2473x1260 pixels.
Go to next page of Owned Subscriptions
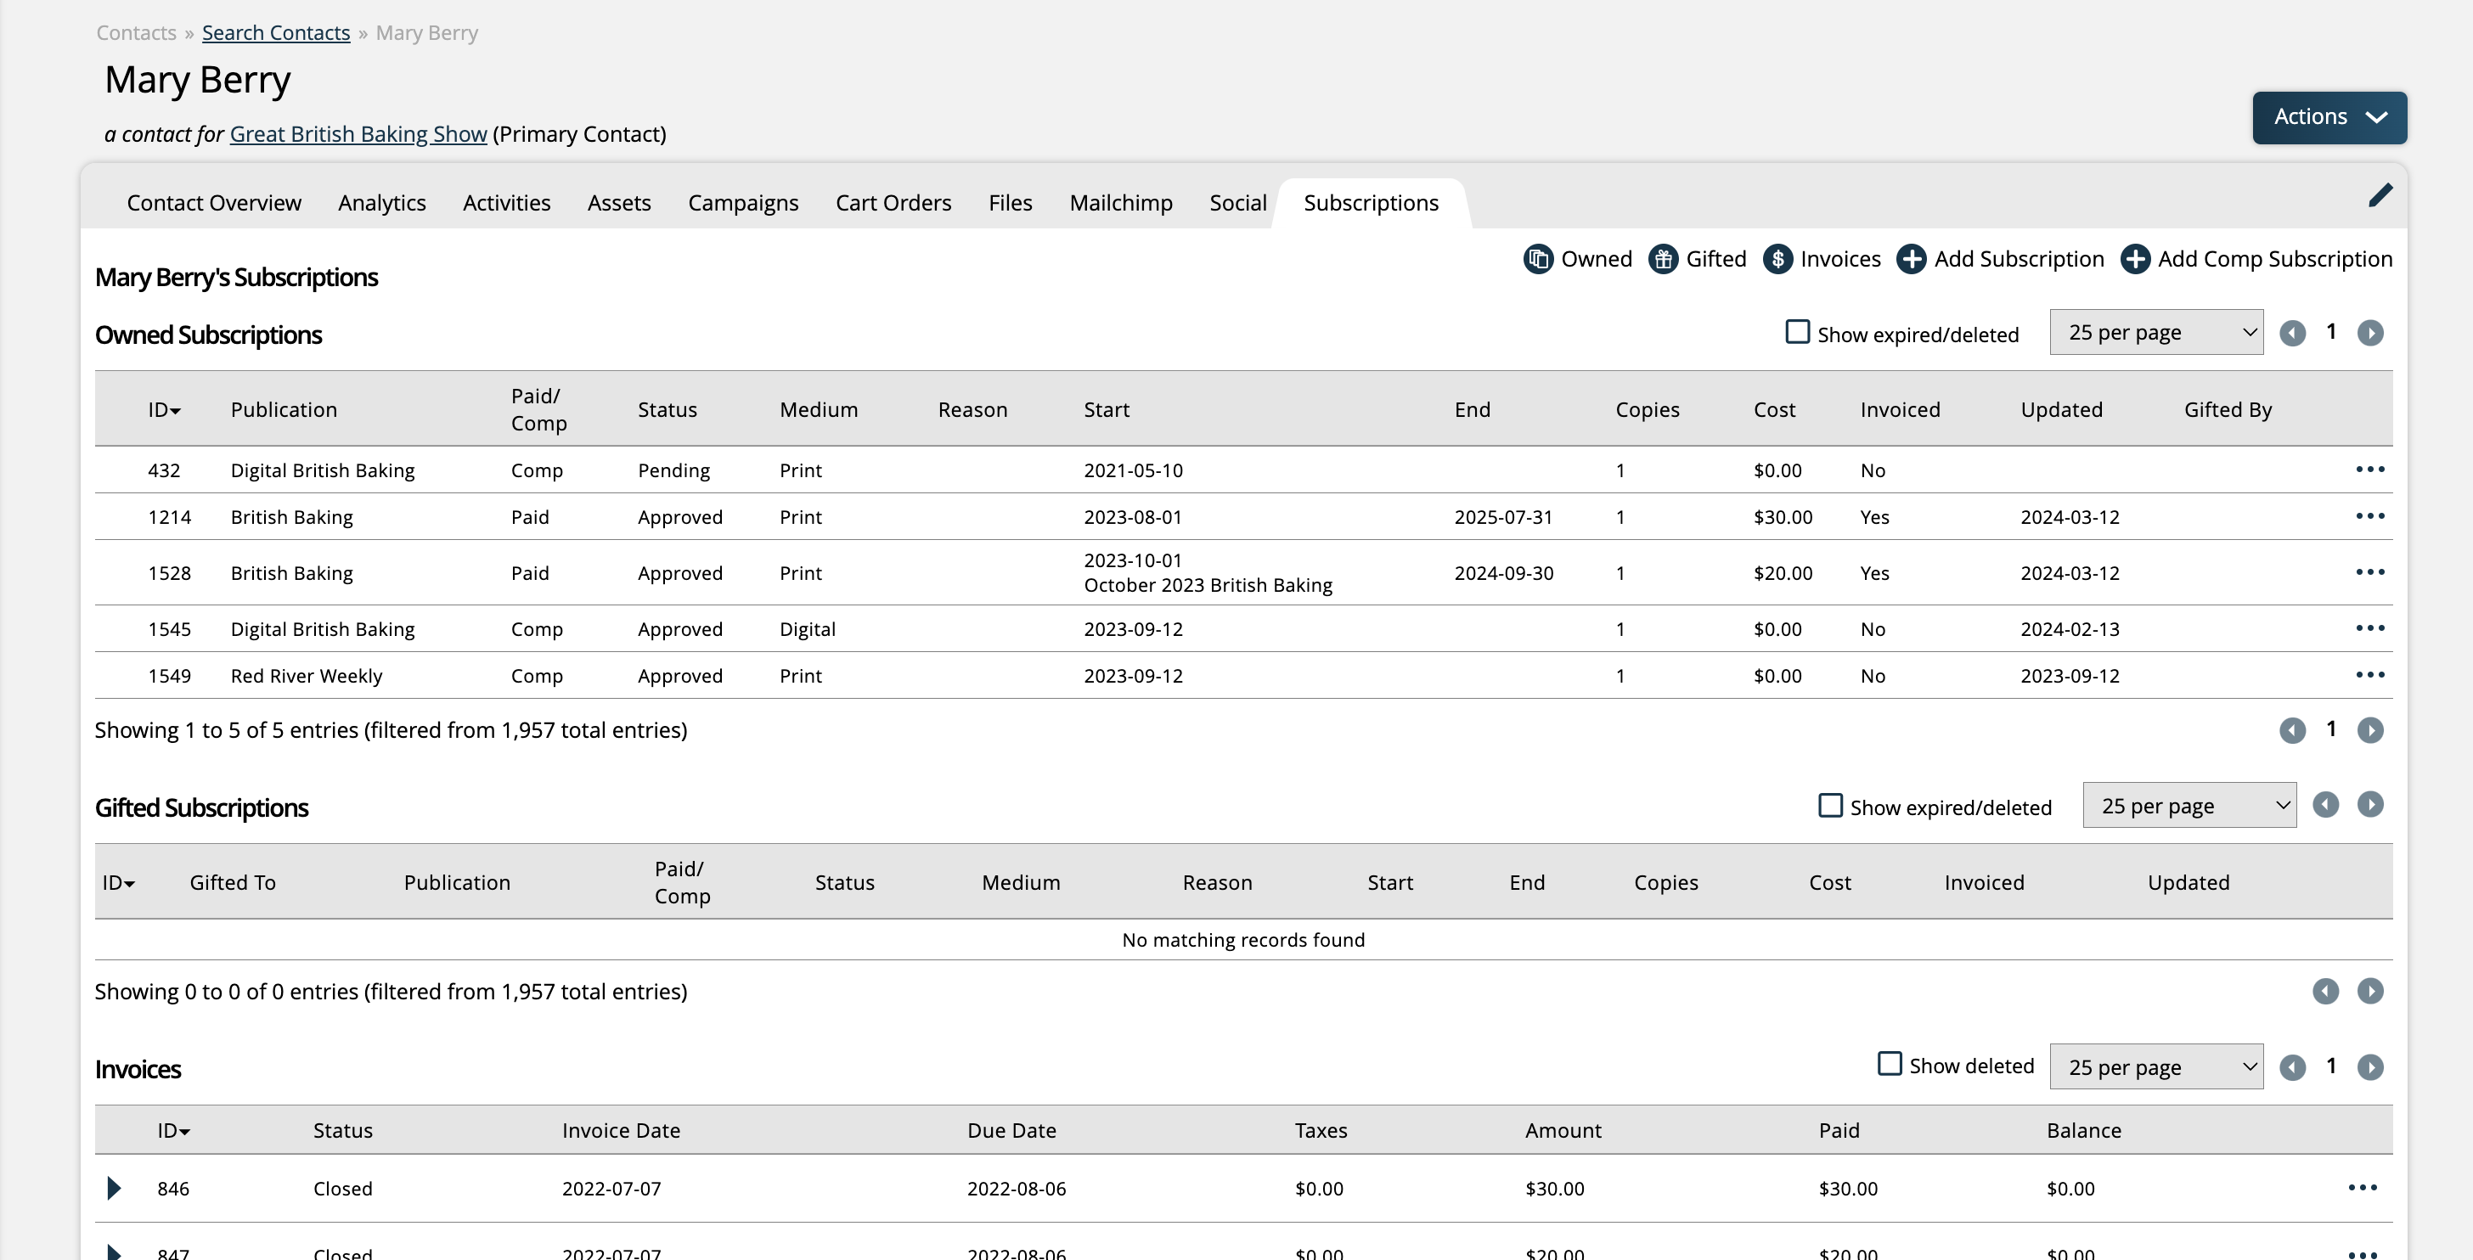[x=2369, y=333]
